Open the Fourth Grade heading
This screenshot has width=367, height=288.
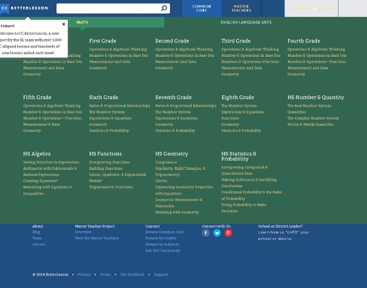(303, 41)
